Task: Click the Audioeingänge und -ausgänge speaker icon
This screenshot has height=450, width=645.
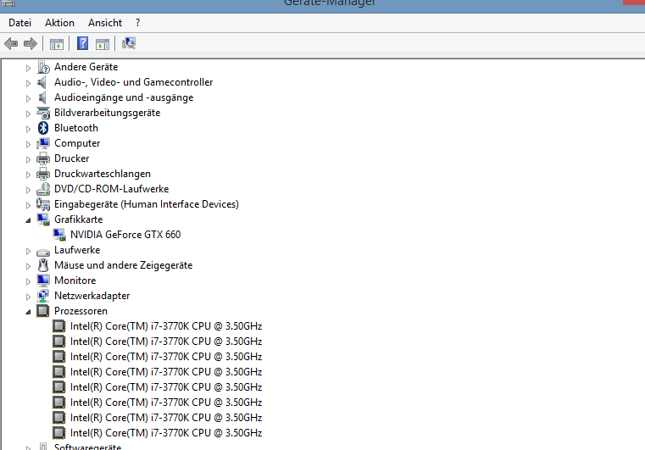Action: click(x=42, y=97)
